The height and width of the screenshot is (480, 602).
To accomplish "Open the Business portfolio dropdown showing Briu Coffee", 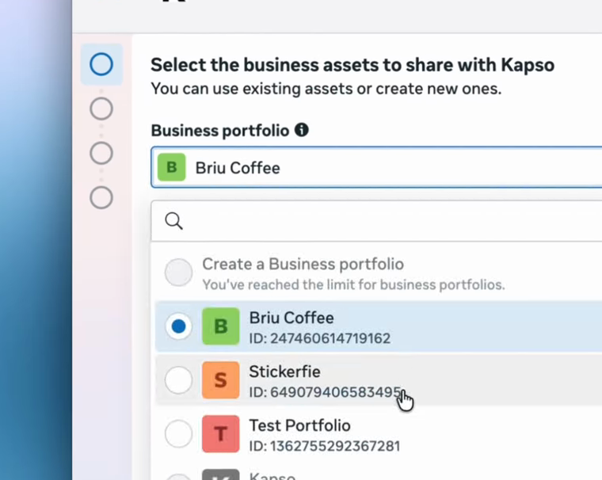I will (x=376, y=167).
